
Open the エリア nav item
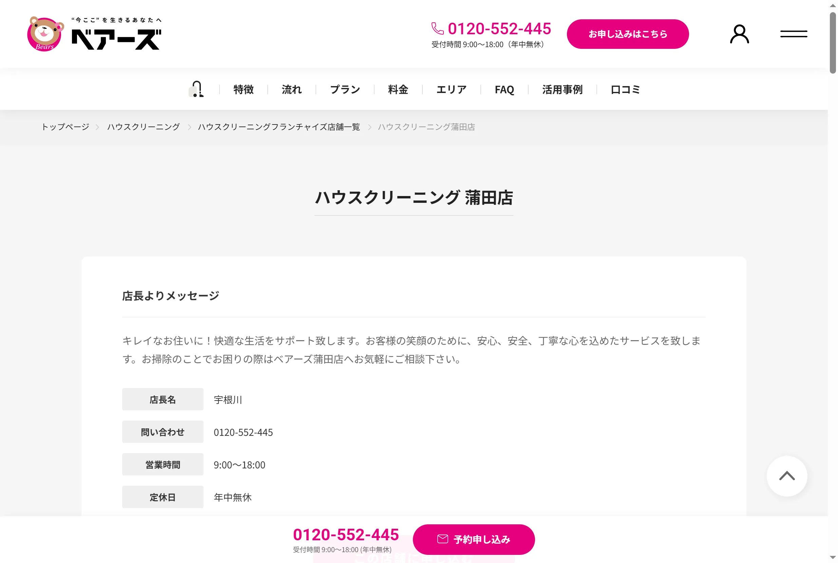tap(451, 90)
